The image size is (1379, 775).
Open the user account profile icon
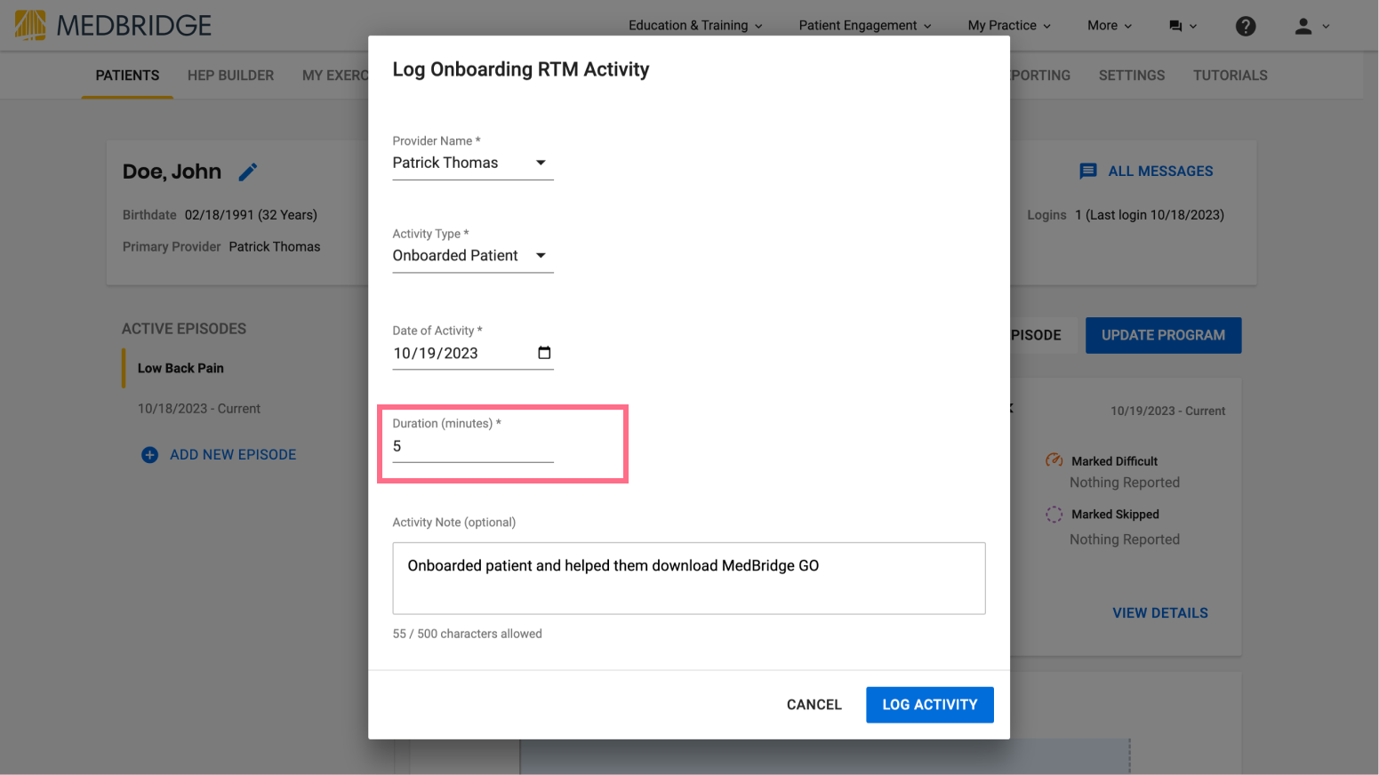pos(1303,26)
